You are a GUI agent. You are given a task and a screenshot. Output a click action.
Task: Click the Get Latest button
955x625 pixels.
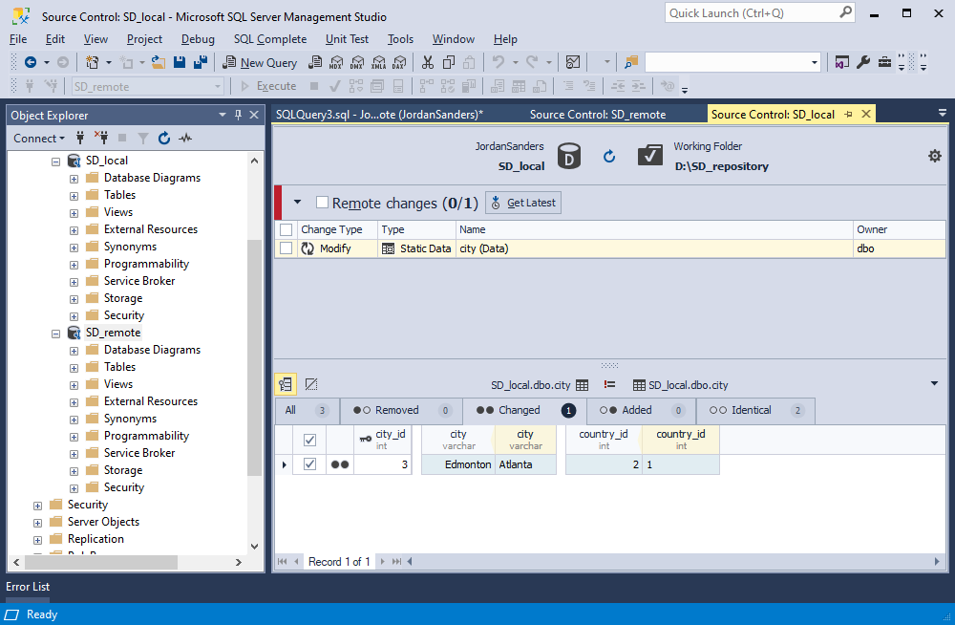523,203
